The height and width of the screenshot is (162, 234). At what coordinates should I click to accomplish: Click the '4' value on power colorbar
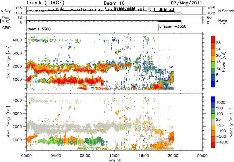pos(217,81)
